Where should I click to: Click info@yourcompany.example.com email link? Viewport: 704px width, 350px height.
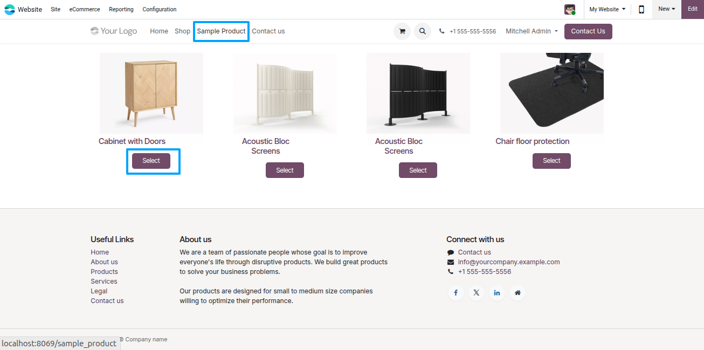point(509,262)
